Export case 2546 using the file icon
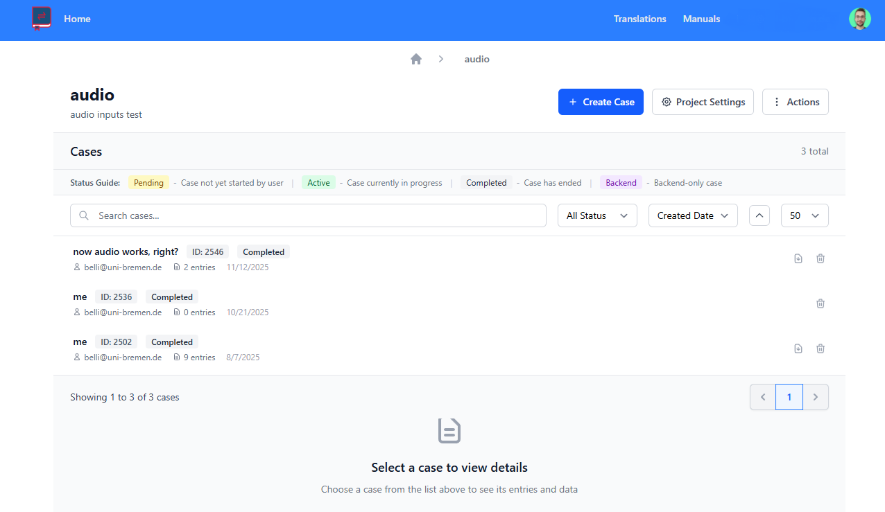885x512 pixels. 798,258
